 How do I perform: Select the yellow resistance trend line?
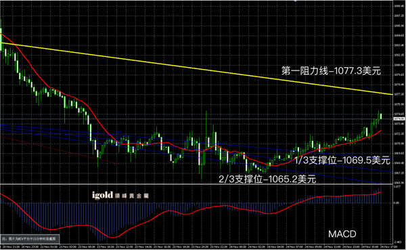coord(197,69)
